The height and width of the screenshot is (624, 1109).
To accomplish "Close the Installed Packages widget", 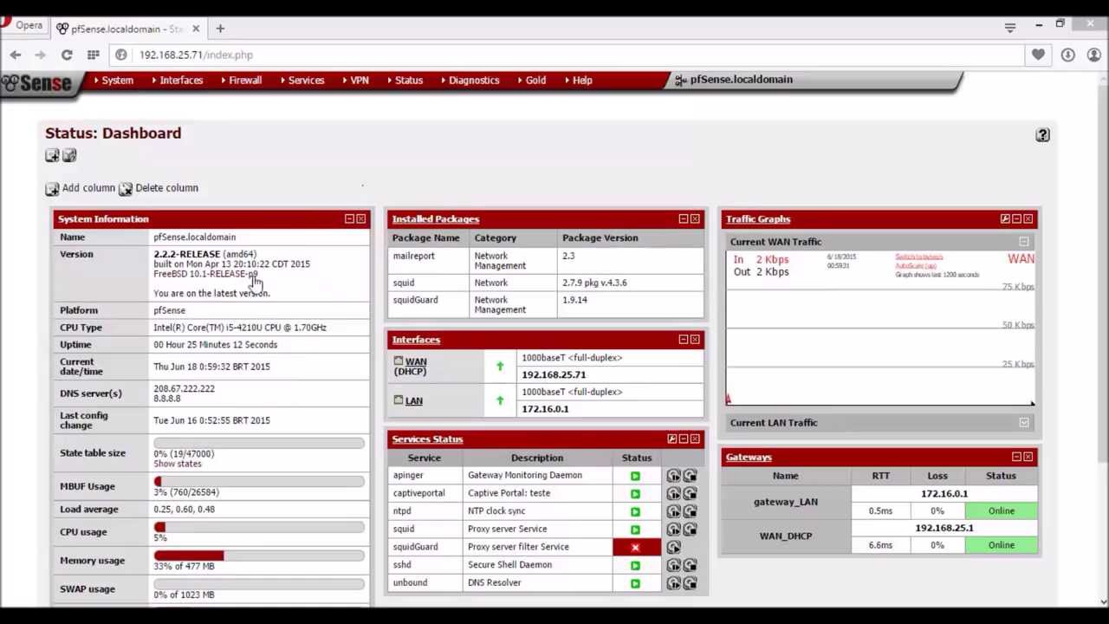I will (x=695, y=219).
